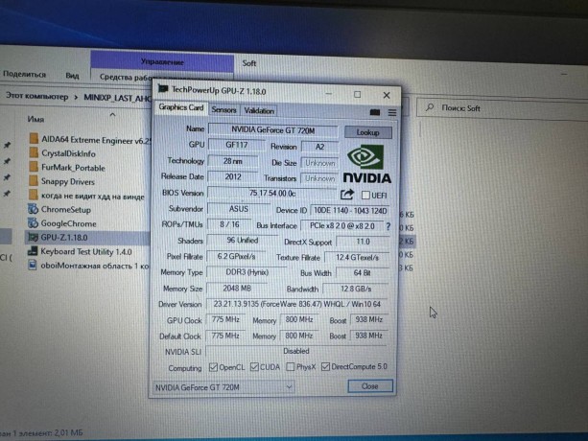
Task: Select the Snappy Drivers folder icon
Action: [x=34, y=180]
